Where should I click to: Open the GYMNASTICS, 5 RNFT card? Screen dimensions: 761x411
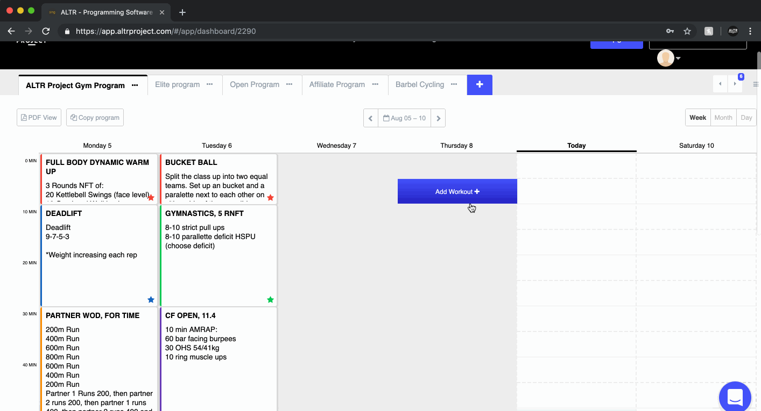pos(219,256)
